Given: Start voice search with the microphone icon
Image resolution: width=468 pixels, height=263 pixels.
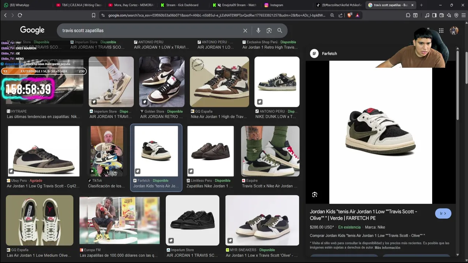Looking at the screenshot, I should point(258,31).
